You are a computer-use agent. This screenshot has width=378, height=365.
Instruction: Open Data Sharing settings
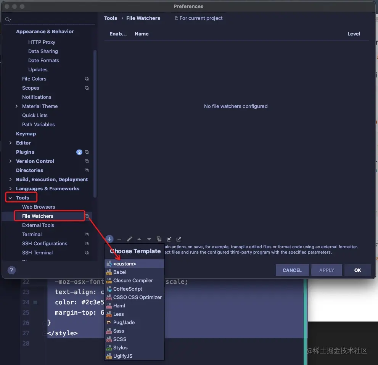click(43, 51)
